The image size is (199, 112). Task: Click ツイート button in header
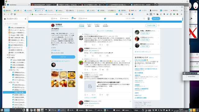[156, 19]
